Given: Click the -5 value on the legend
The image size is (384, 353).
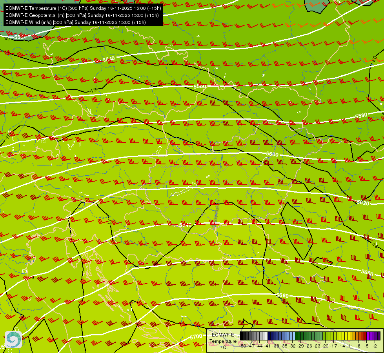Looking at the screenshot, I should 367,346.
